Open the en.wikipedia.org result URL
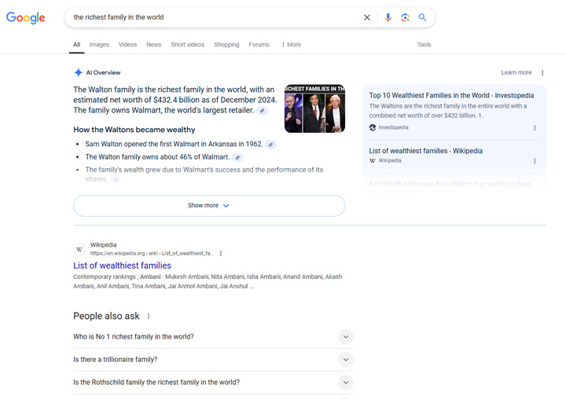Image resolution: width=566 pixels, height=399 pixels. (x=152, y=253)
